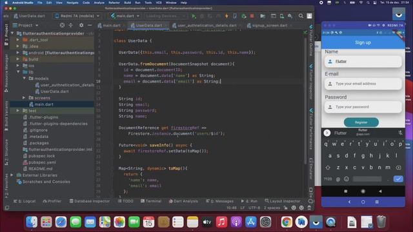Open search everywhere magnifier in toolbar

tap(301, 16)
